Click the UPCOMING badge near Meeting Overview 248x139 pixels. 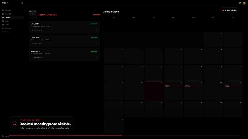tap(96, 15)
